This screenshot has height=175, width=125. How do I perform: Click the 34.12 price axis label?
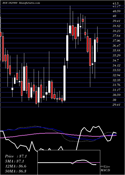pyautogui.click(x=116, y=65)
